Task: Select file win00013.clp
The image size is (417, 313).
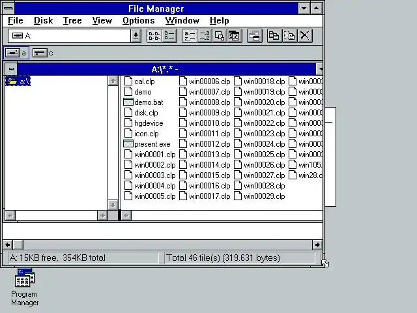Action: pos(205,155)
